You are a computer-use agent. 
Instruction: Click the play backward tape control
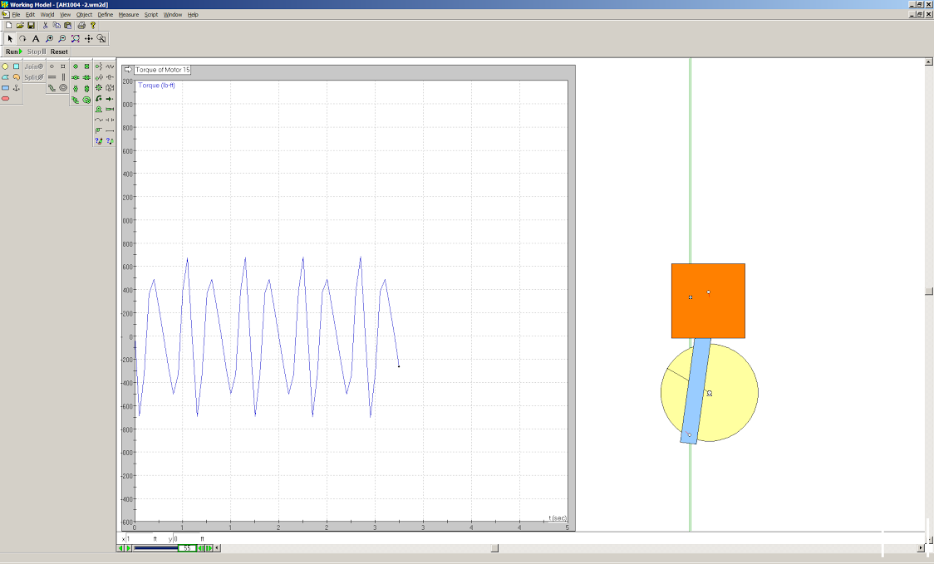[121, 548]
